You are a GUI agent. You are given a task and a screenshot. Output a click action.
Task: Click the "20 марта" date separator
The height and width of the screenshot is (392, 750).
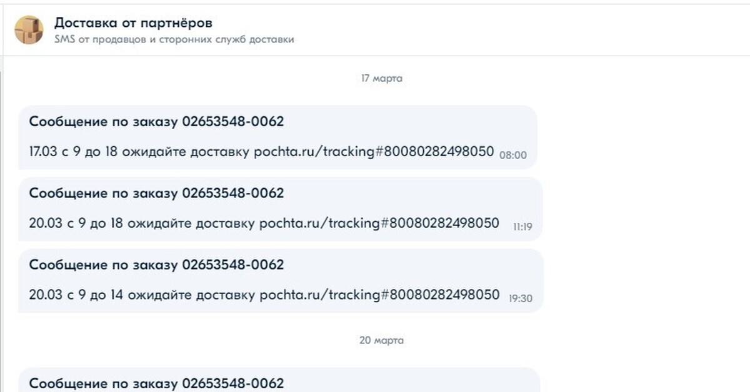[381, 341]
